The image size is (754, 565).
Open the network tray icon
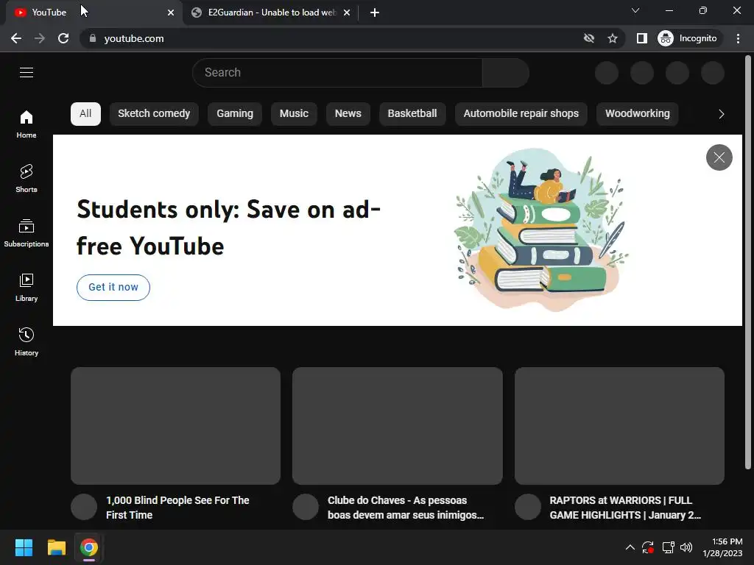668,547
